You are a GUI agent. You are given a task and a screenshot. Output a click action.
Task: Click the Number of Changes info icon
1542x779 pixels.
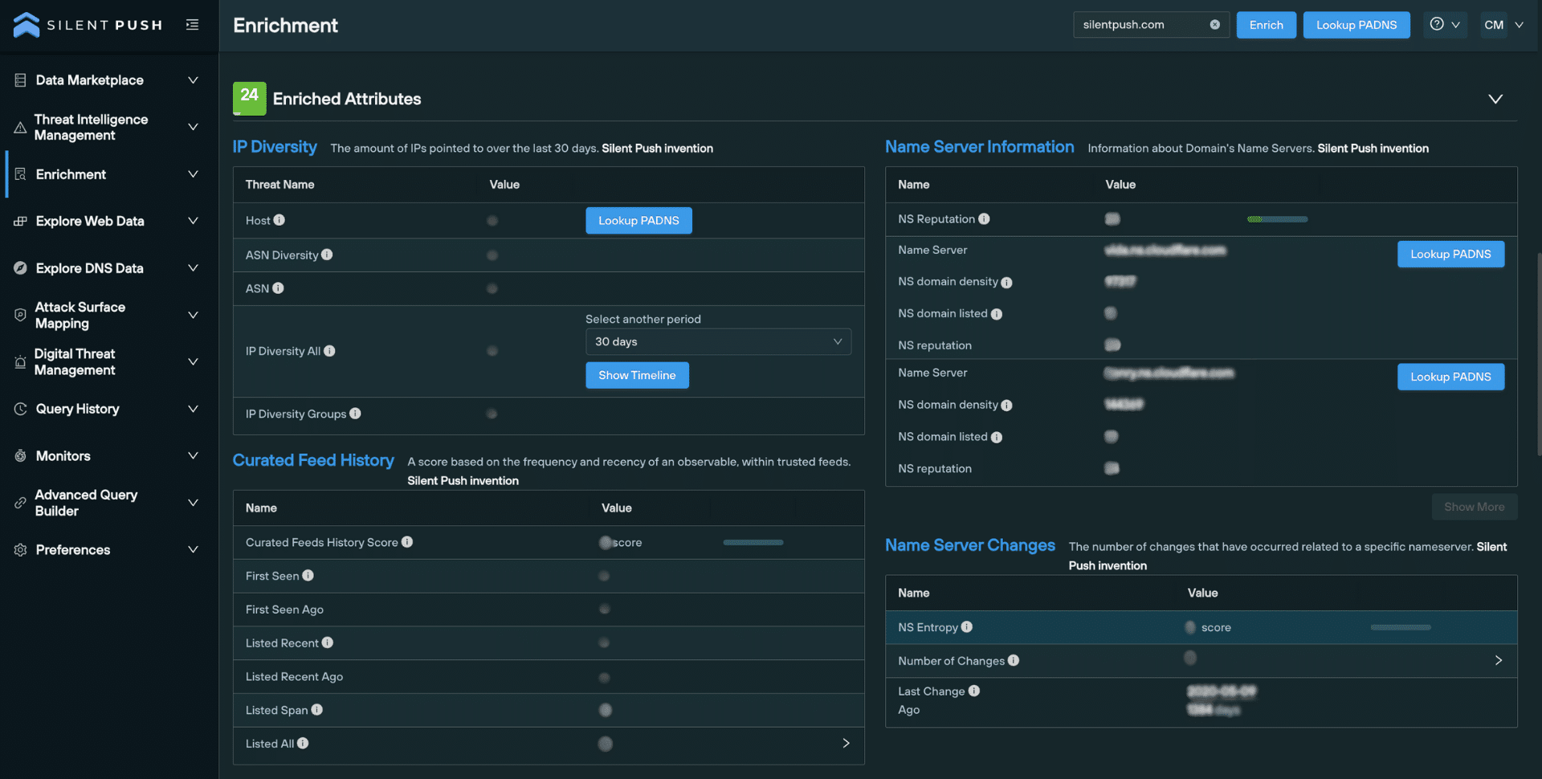pyautogui.click(x=1014, y=660)
